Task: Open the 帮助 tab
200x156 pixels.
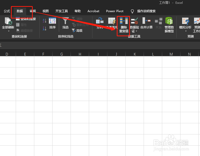Action: point(78,11)
